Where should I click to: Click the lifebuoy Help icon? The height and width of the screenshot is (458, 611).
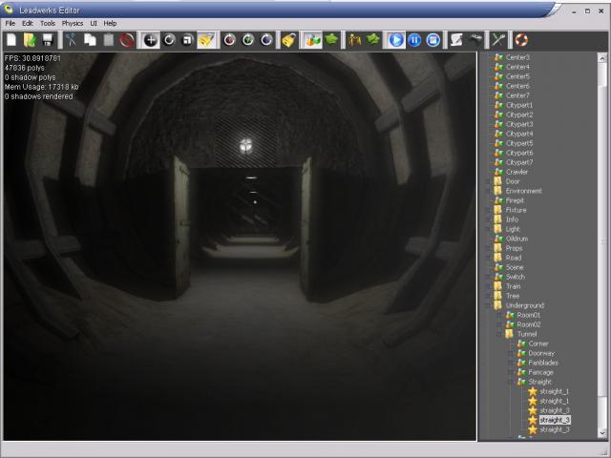click(x=521, y=40)
